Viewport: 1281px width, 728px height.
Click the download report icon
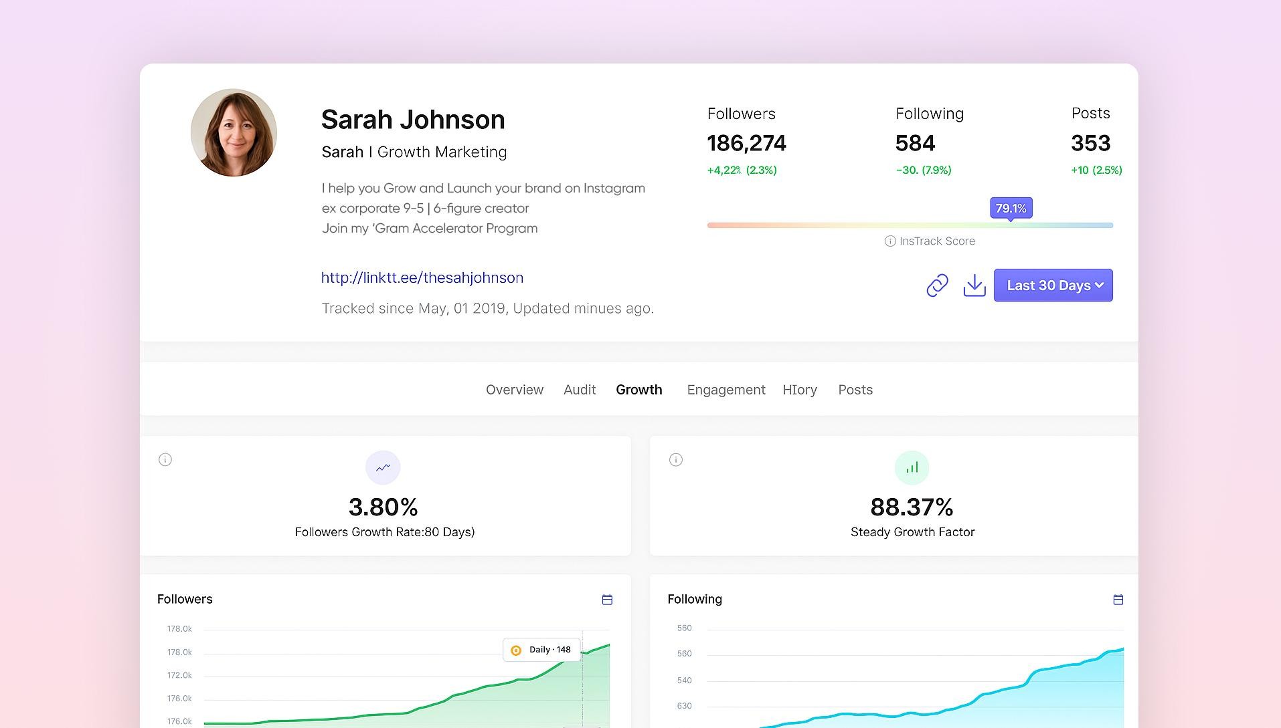(x=974, y=285)
